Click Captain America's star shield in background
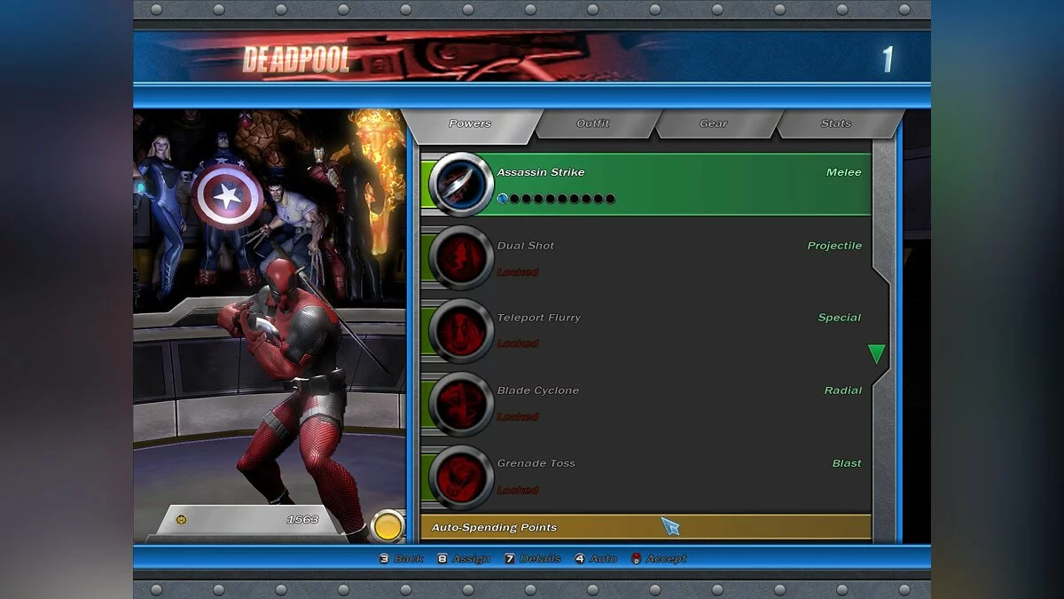The width and height of the screenshot is (1064, 599). [227, 196]
